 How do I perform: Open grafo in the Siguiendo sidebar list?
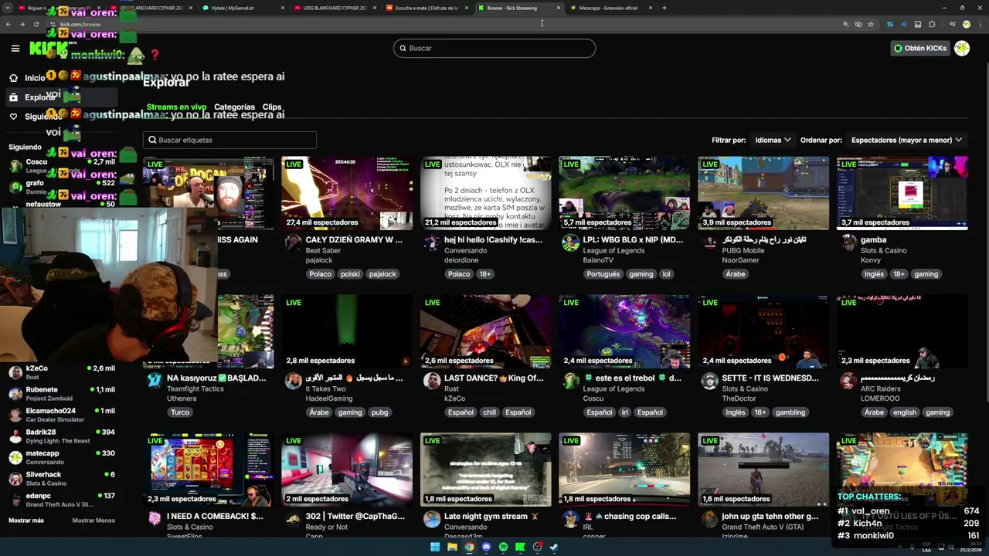[62, 187]
